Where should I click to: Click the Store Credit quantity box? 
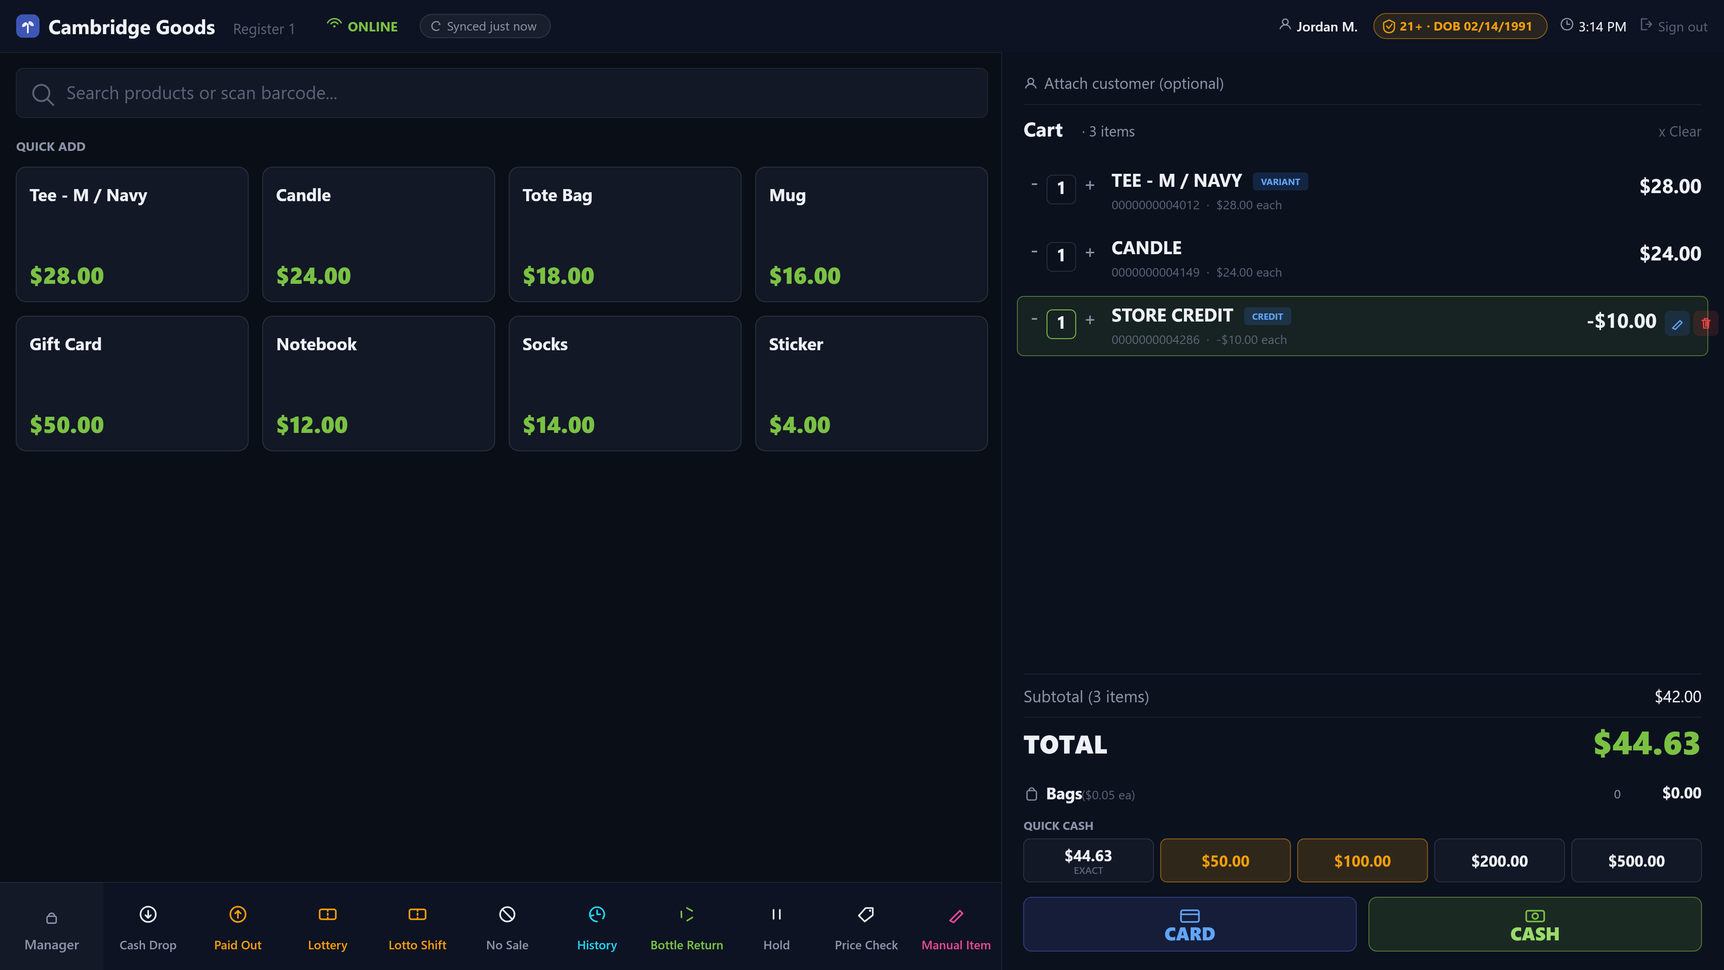[1061, 323]
